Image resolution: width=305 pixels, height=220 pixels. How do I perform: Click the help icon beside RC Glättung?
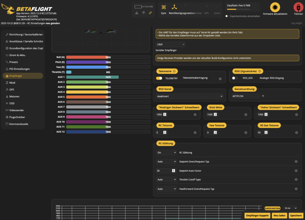[x=296, y=152]
